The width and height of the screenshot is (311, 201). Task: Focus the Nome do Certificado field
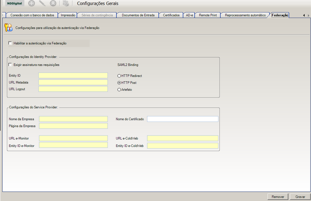182,119
